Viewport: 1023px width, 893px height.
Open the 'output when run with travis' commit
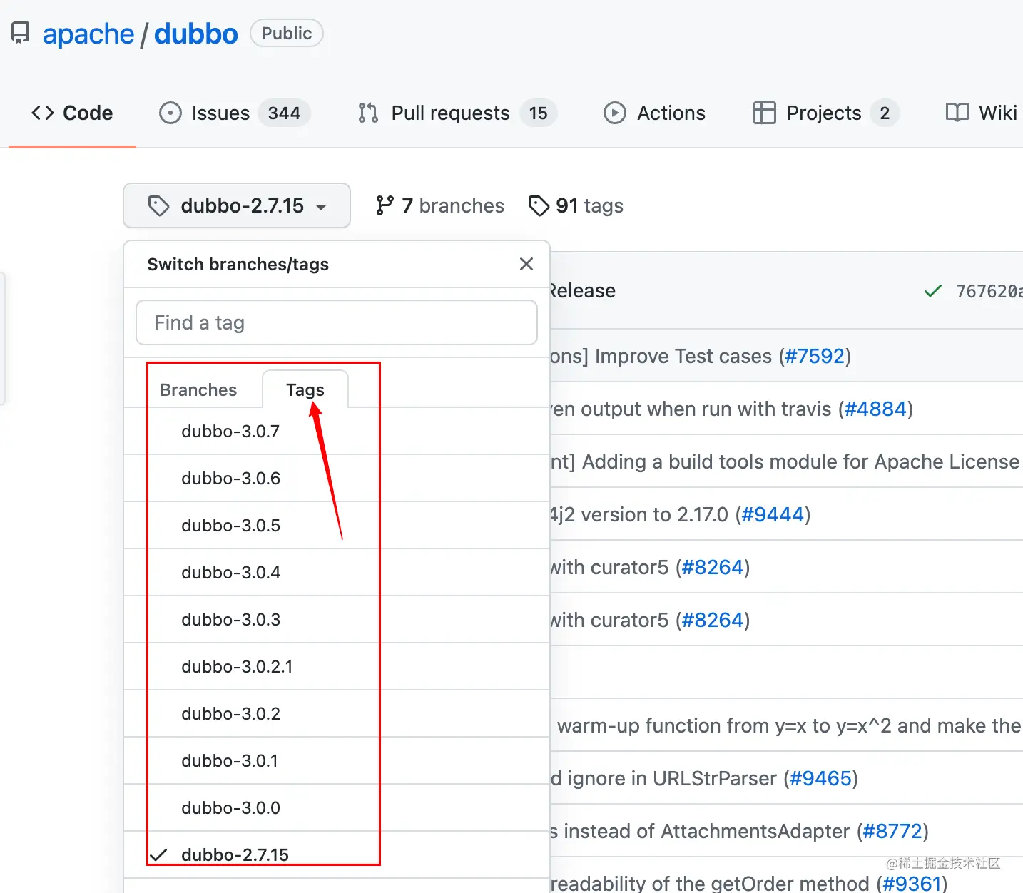pyautogui.click(x=690, y=409)
